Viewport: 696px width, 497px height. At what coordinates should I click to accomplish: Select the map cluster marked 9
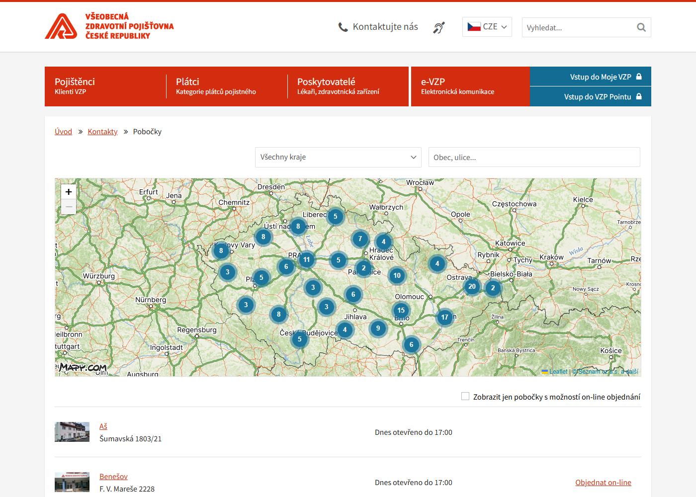point(378,328)
